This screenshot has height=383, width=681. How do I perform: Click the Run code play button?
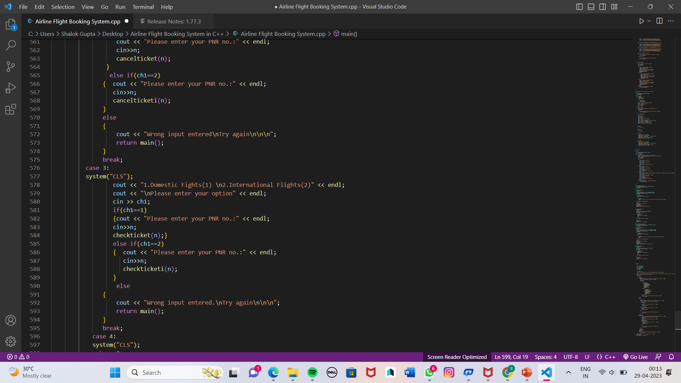pyautogui.click(x=641, y=21)
